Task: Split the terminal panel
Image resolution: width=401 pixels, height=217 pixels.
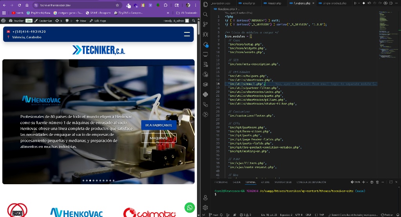Action: (372, 182)
